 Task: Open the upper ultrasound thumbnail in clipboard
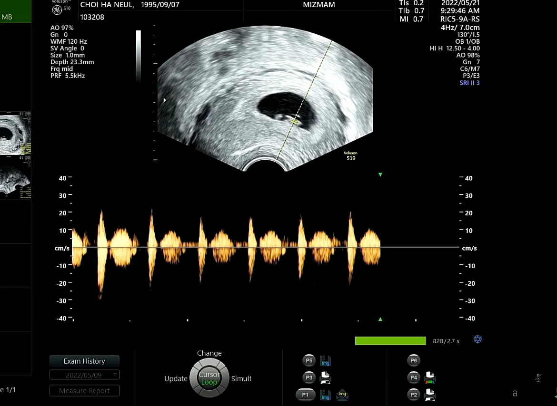(x=15, y=133)
